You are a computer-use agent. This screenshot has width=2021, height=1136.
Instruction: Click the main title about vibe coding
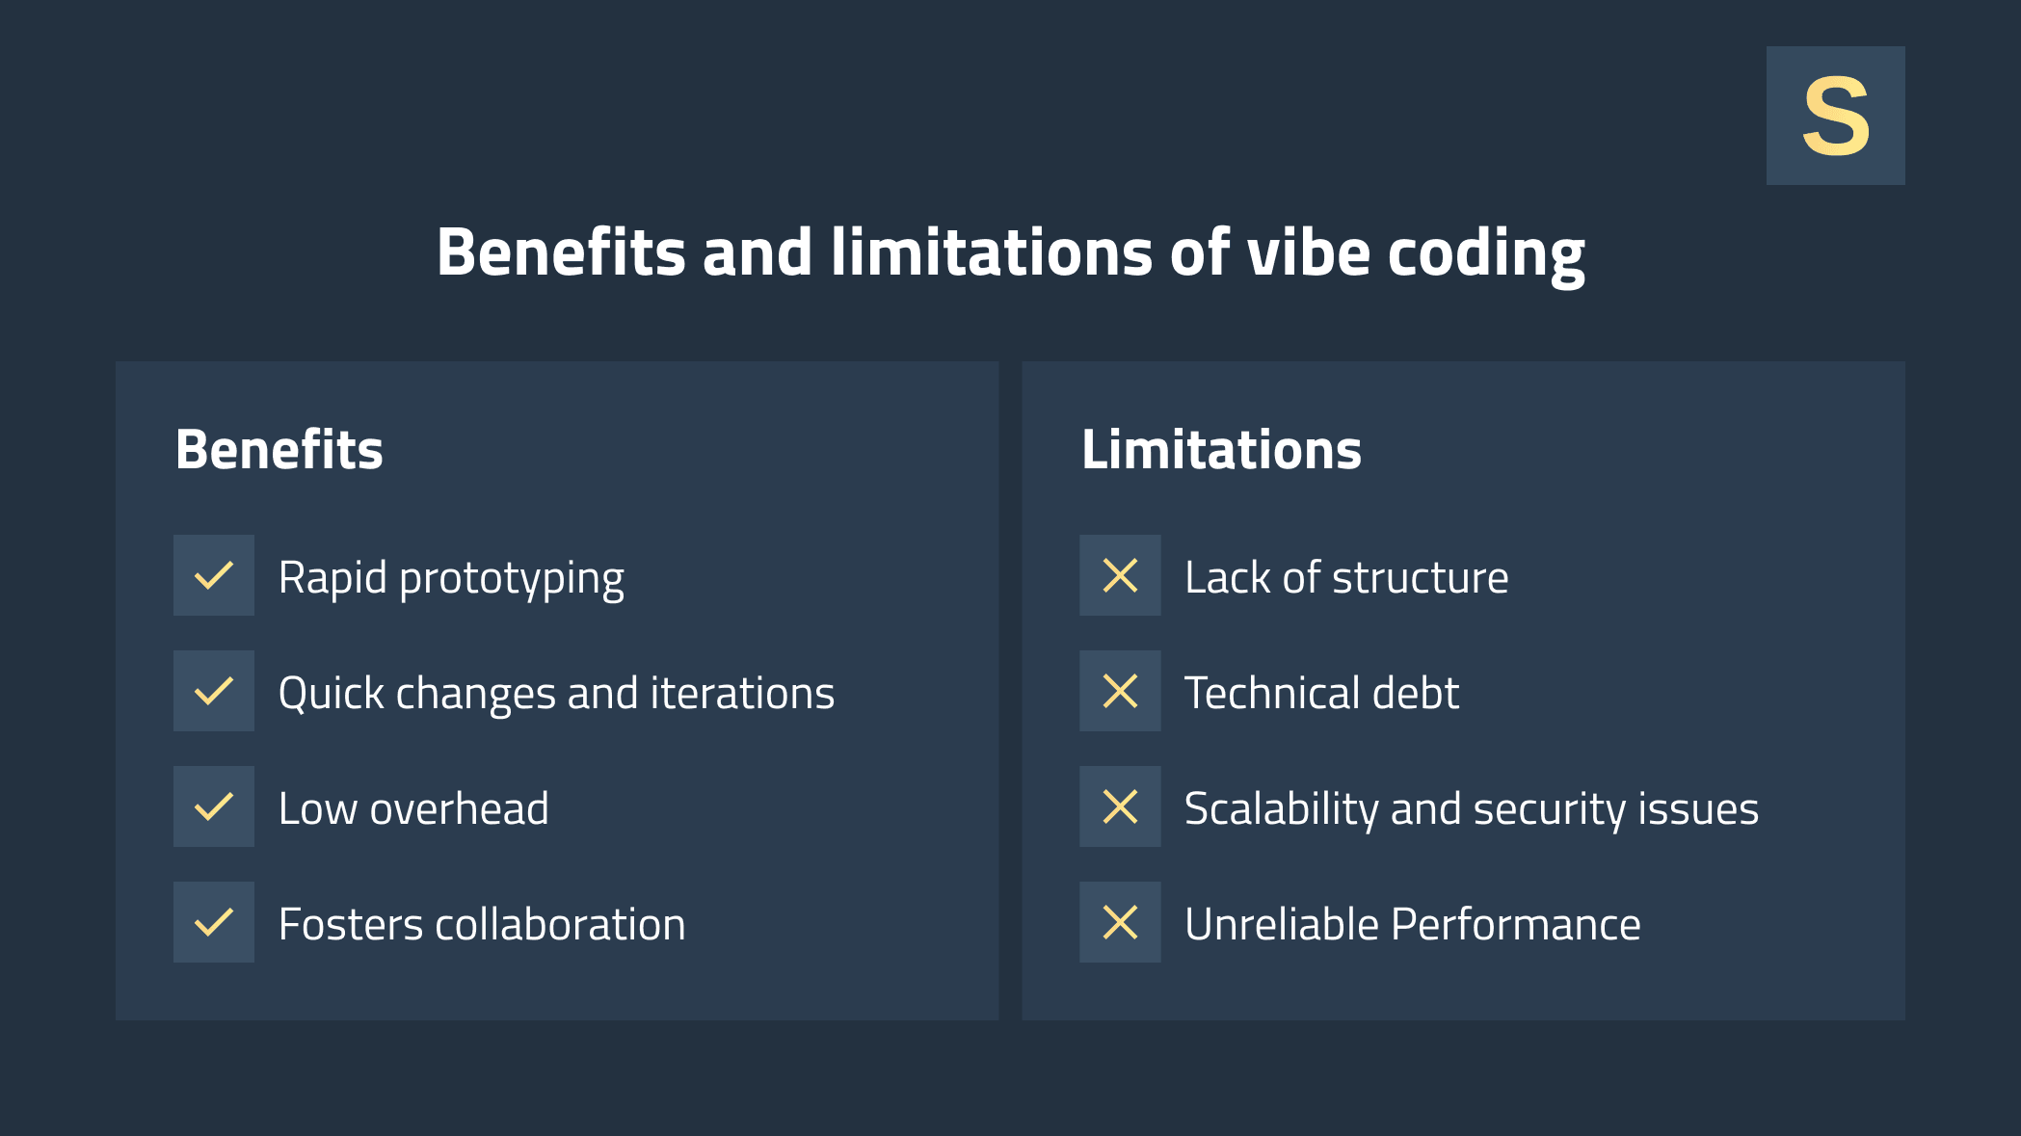[1010, 252]
